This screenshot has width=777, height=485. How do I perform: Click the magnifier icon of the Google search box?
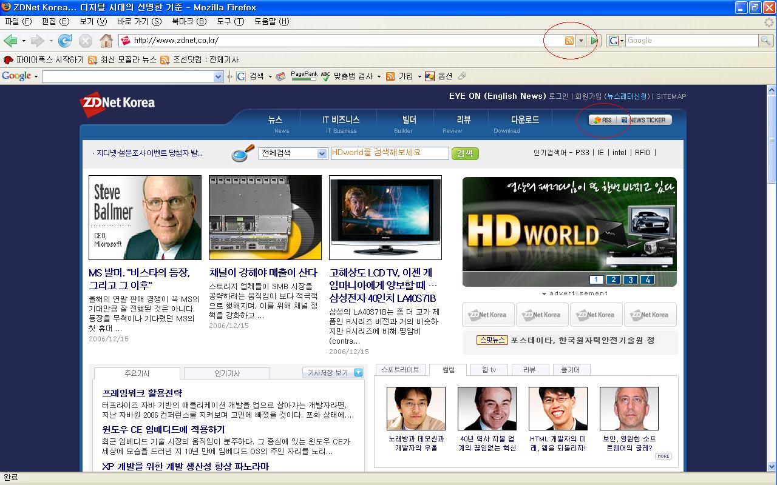pyautogui.click(x=766, y=41)
